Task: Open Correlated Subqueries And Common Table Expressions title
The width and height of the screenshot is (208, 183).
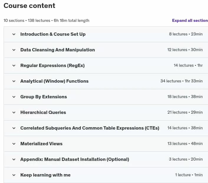Action: (90, 128)
